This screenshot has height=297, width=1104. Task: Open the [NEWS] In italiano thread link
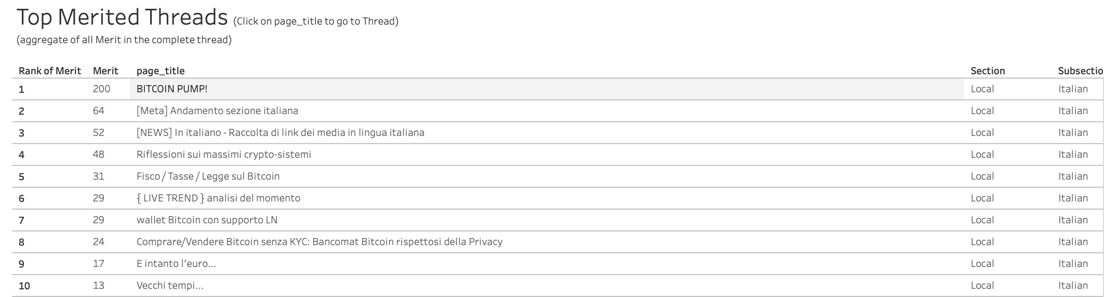tap(280, 133)
